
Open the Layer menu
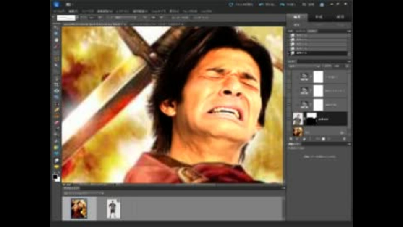(122, 11)
